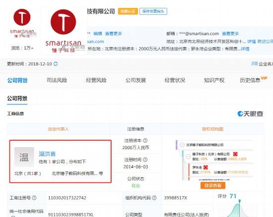Click red icon beside 罗永浩 shareholder
This screenshot has width=273, height=217.
205,167
